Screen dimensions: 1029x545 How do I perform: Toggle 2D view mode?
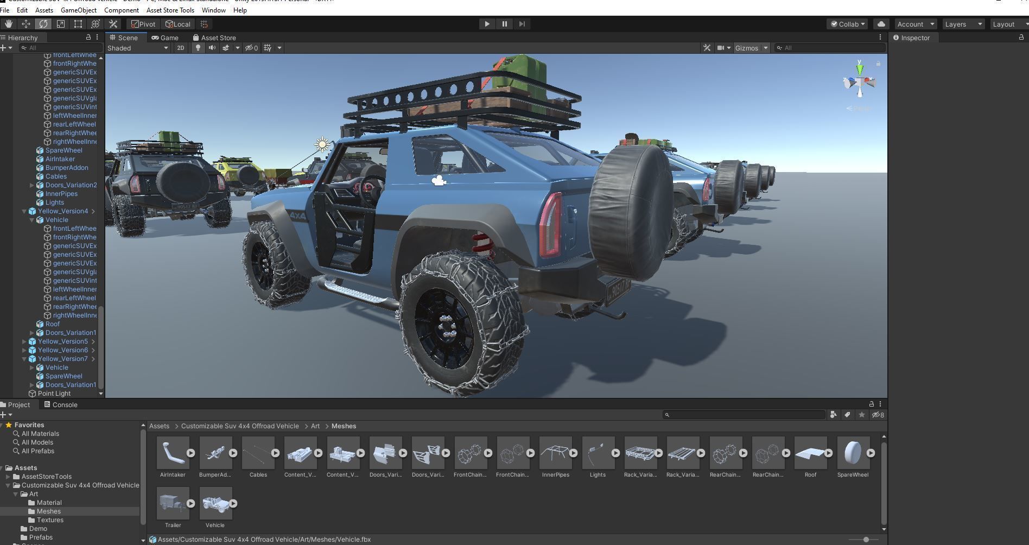click(180, 48)
